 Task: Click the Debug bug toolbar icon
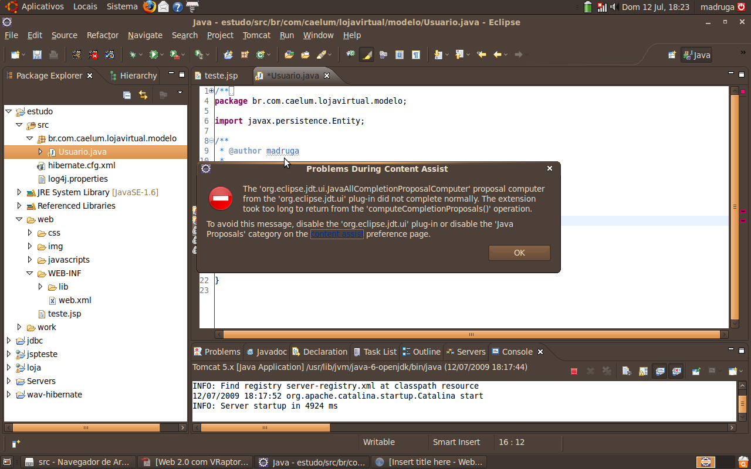click(133, 55)
